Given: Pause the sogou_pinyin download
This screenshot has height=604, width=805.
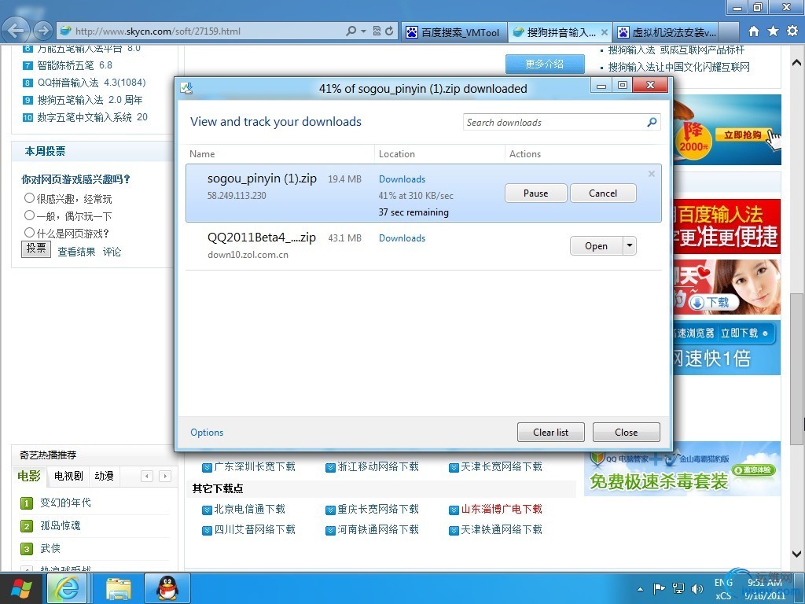Looking at the screenshot, I should point(536,193).
